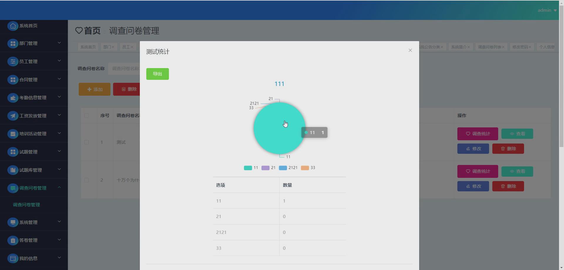
Task: Close the 修改密码 tab via its X
Action: [x=530, y=47]
